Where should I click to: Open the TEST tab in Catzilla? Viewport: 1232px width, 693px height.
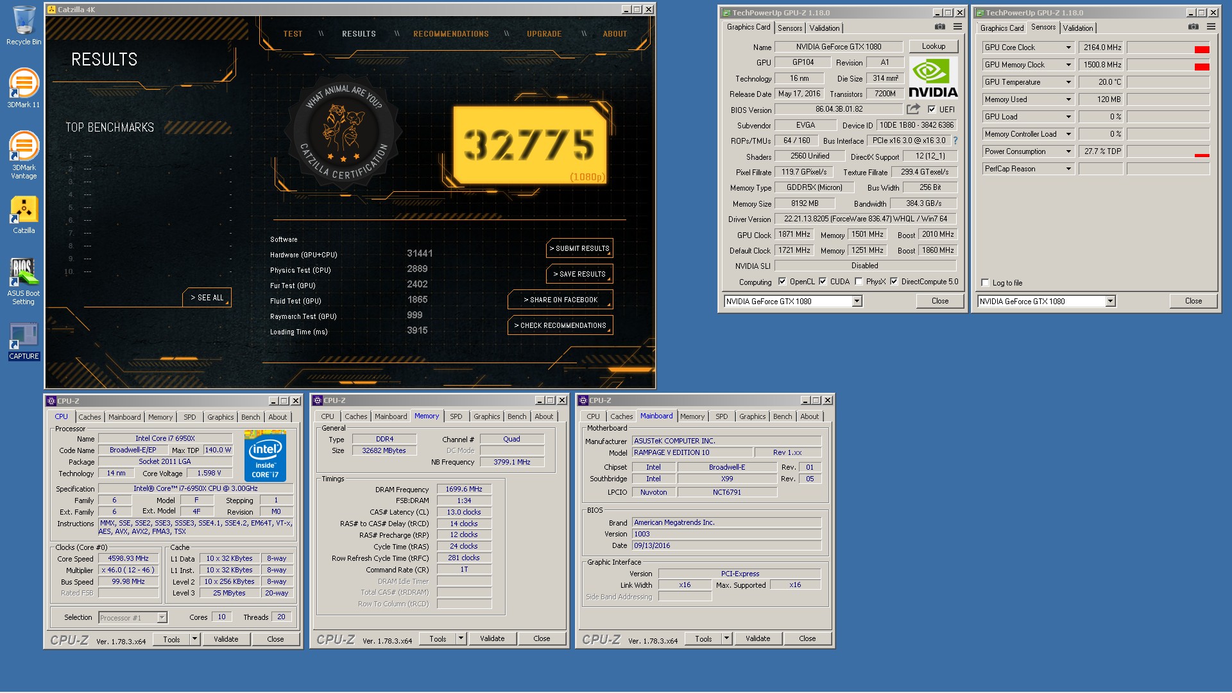point(293,34)
